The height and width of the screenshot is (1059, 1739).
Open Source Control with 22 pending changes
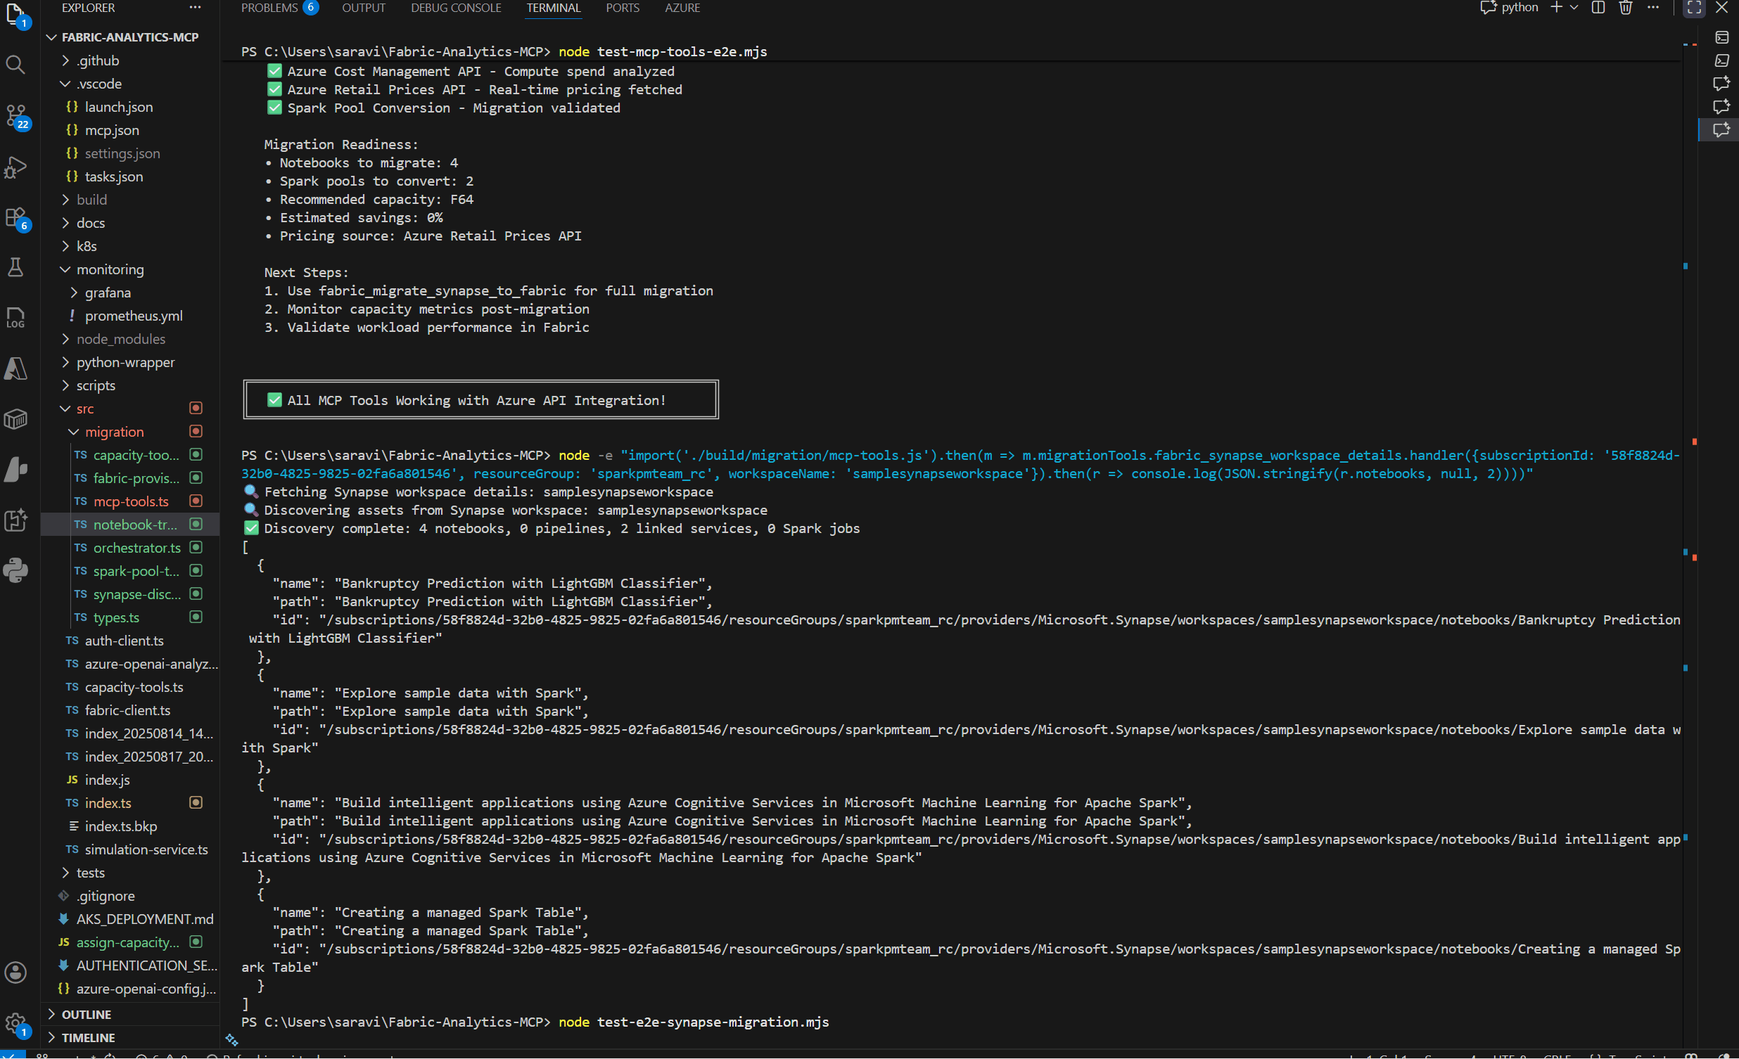point(15,117)
